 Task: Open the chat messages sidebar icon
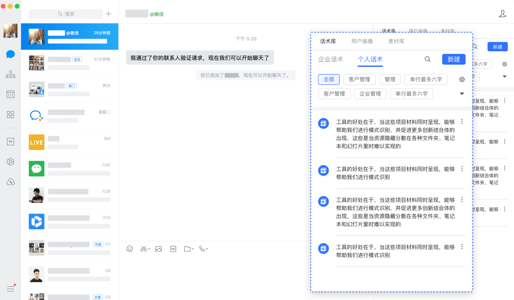click(x=10, y=54)
